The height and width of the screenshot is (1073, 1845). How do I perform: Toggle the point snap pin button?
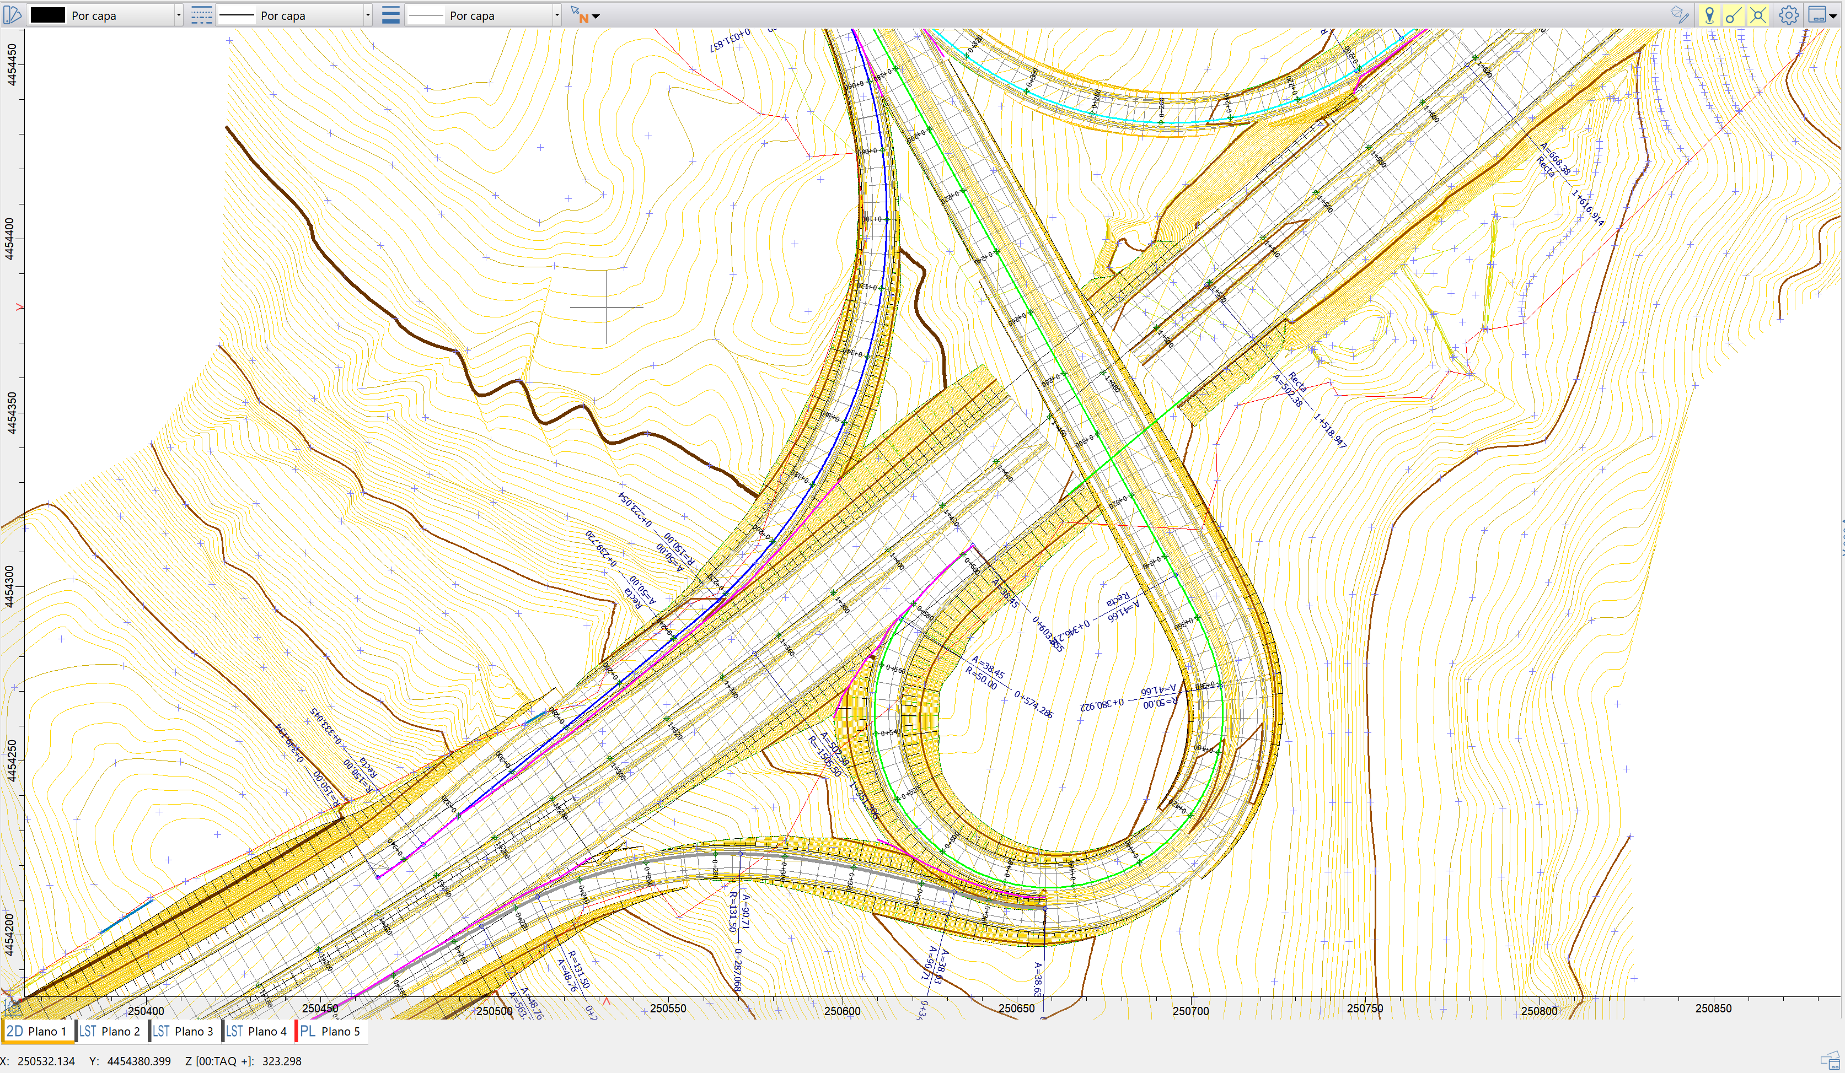click(1709, 15)
